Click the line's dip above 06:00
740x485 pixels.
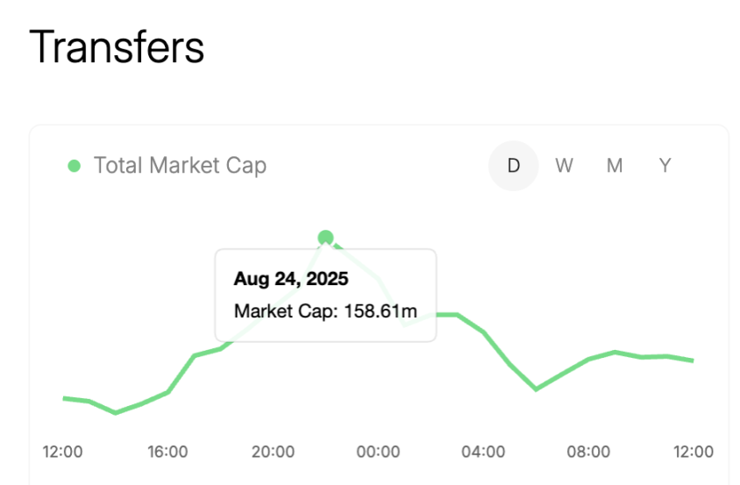[537, 389]
